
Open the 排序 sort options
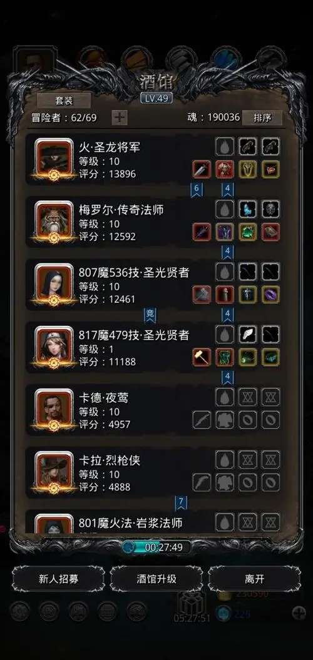(x=262, y=118)
